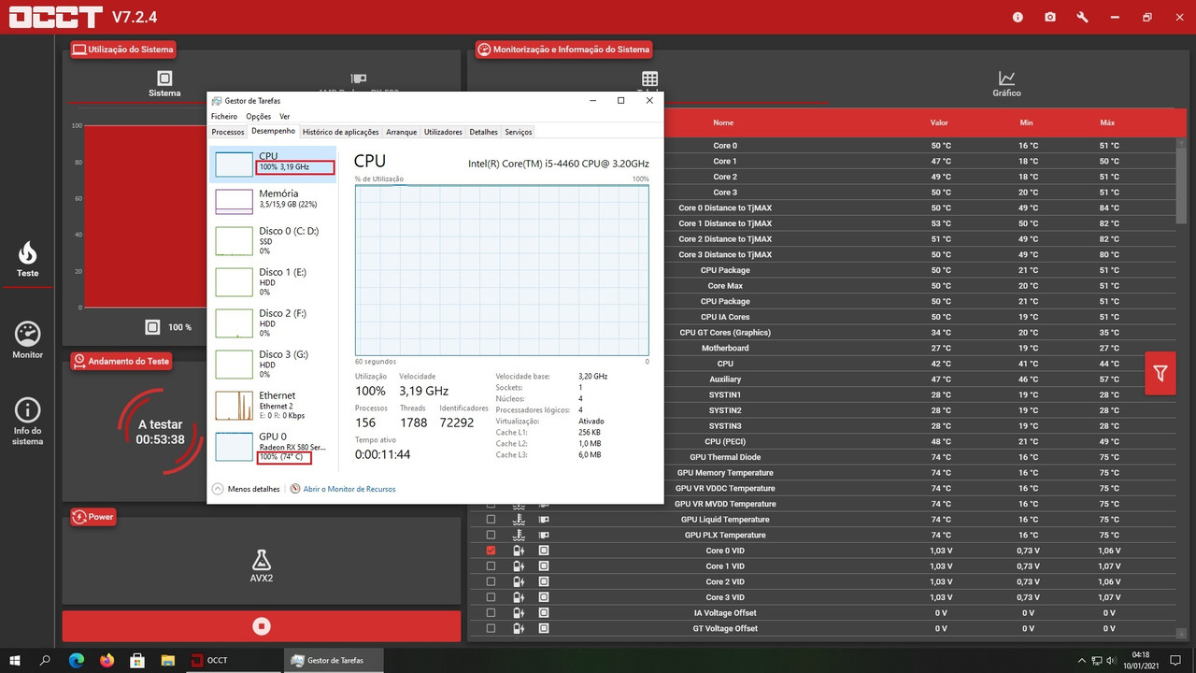Launch Firefox from the taskbar

(x=107, y=660)
